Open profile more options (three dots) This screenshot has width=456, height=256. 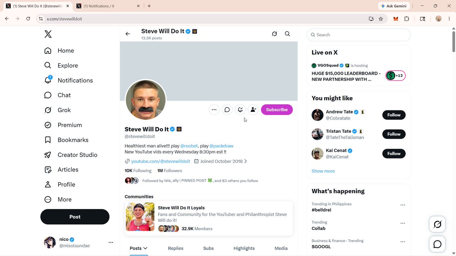point(214,110)
